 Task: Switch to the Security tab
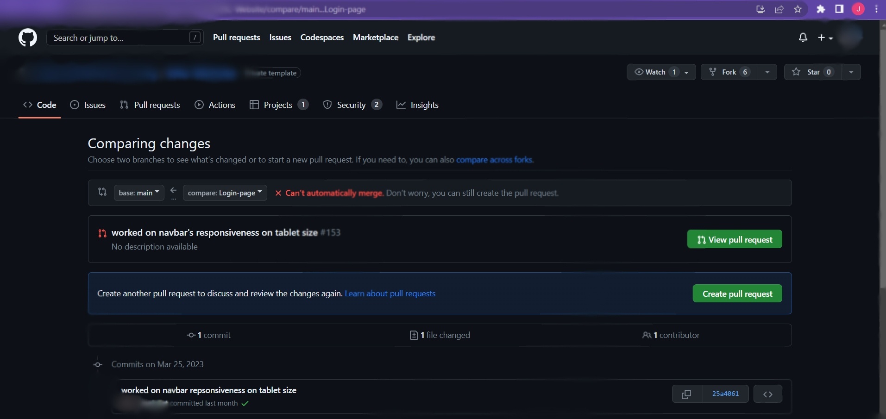coord(351,105)
